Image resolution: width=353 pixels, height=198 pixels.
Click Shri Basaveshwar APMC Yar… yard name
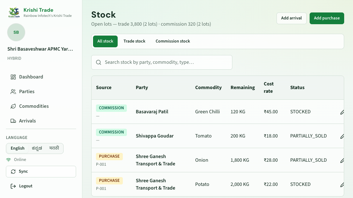click(x=40, y=49)
